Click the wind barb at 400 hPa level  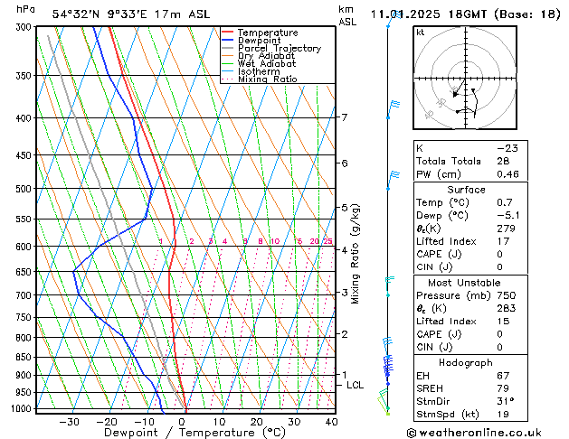point(392,110)
